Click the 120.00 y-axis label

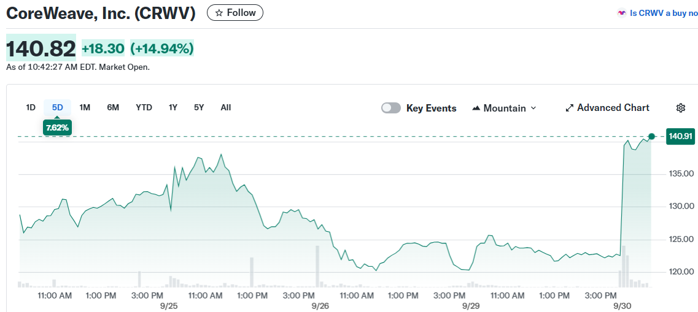(681, 272)
